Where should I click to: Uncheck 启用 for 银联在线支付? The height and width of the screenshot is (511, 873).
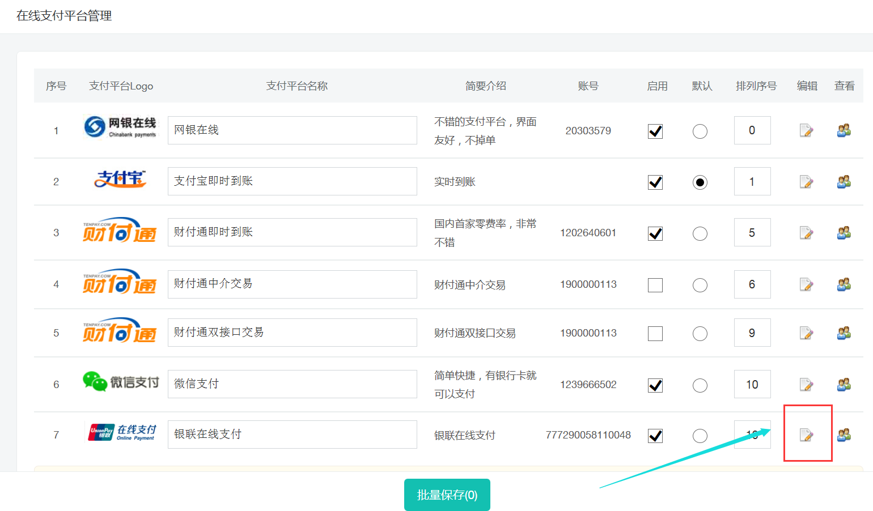pos(655,436)
